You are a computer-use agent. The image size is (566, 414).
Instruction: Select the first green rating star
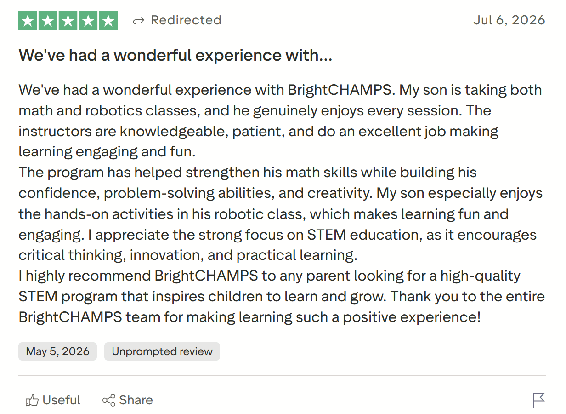click(28, 21)
